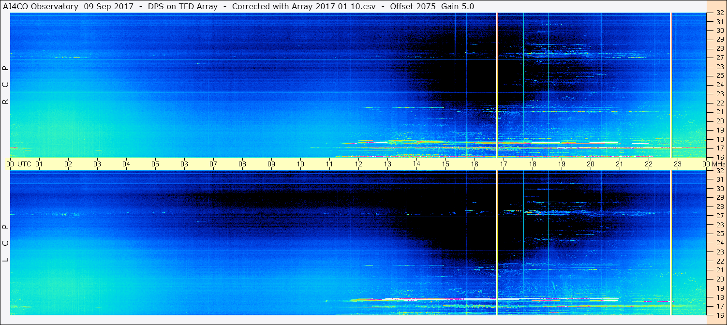Click 'Corrected with Array 2017 01 10.csv' text
The height and width of the screenshot is (325, 727).
(x=304, y=7)
